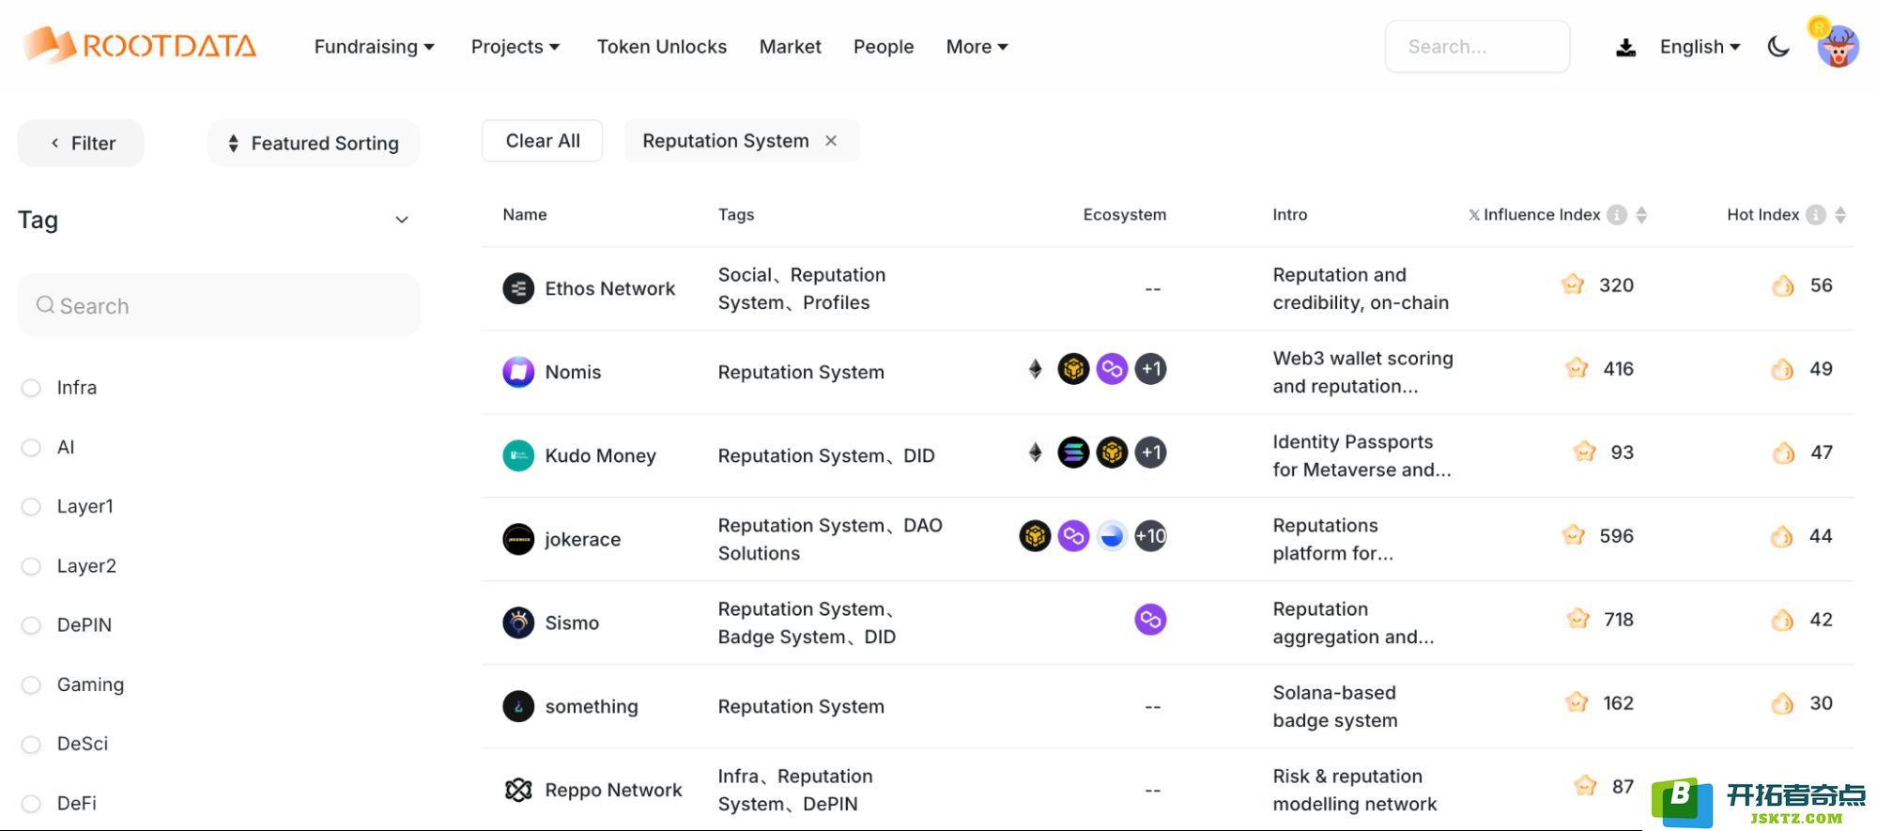Click the Ecosystem column header
Image resolution: width=1877 pixels, height=831 pixels.
click(x=1124, y=215)
